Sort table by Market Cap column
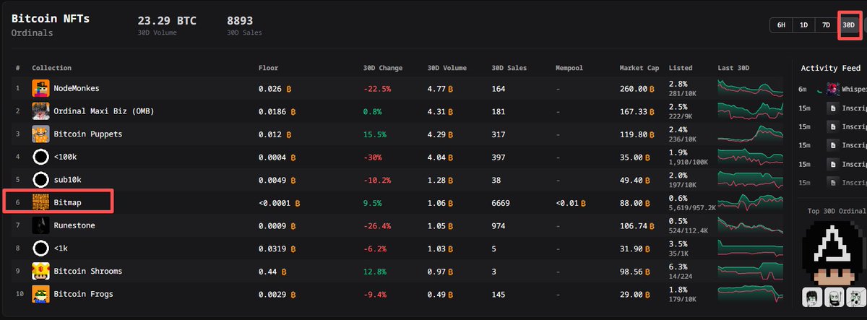 (x=639, y=68)
